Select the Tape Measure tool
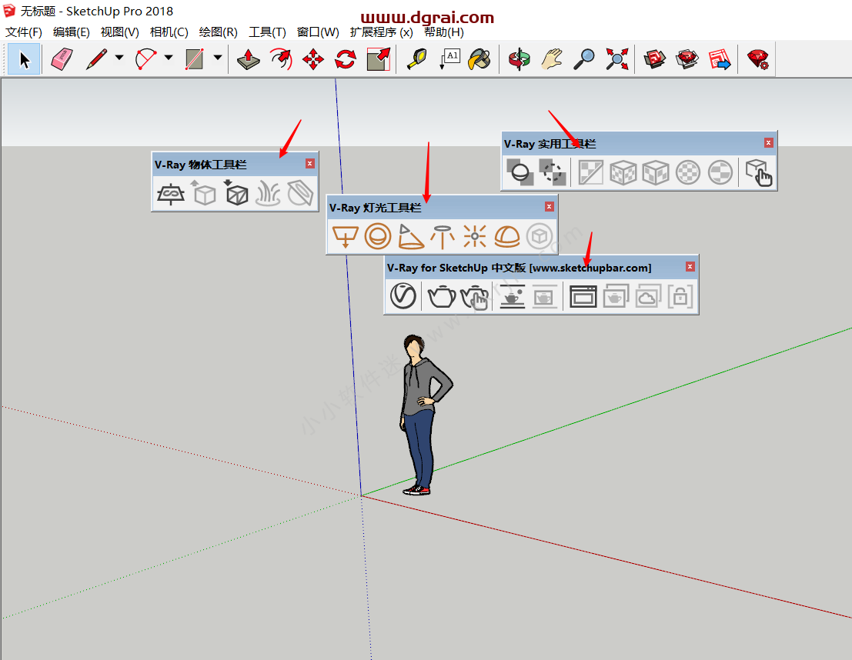The width and height of the screenshot is (852, 660). click(x=416, y=59)
